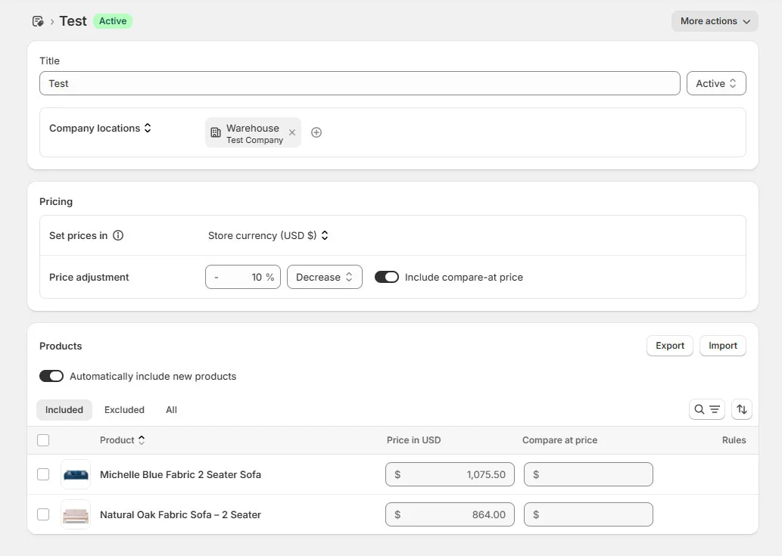Remove the Warehouse location tag
Screen dimensions: 782x556
292,132
